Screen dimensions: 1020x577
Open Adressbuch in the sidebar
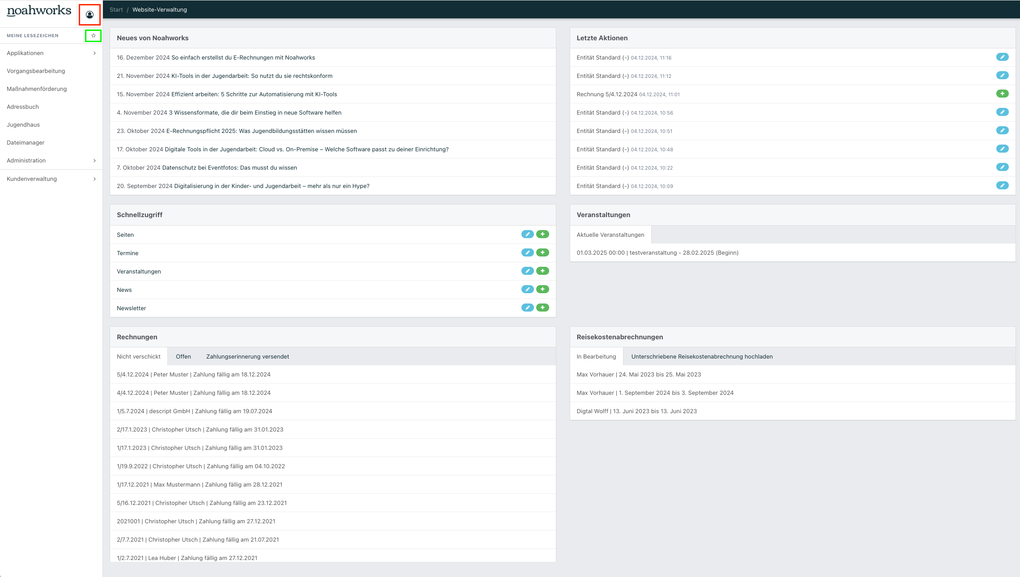coord(23,107)
